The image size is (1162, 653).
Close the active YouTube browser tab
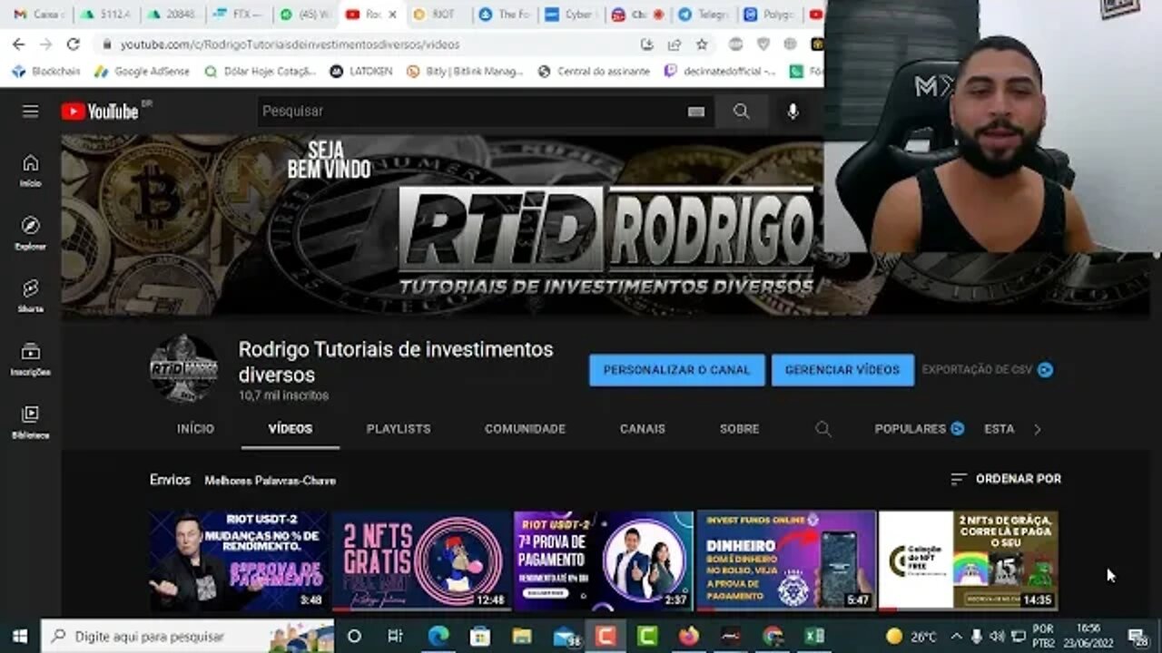pos(393,15)
